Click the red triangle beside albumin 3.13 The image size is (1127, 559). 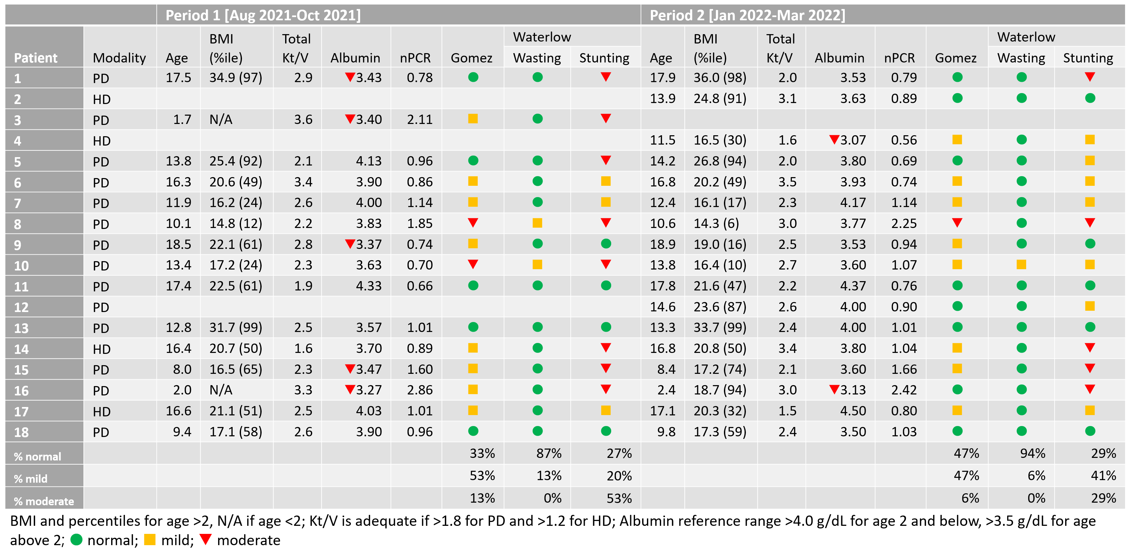pyautogui.click(x=834, y=389)
